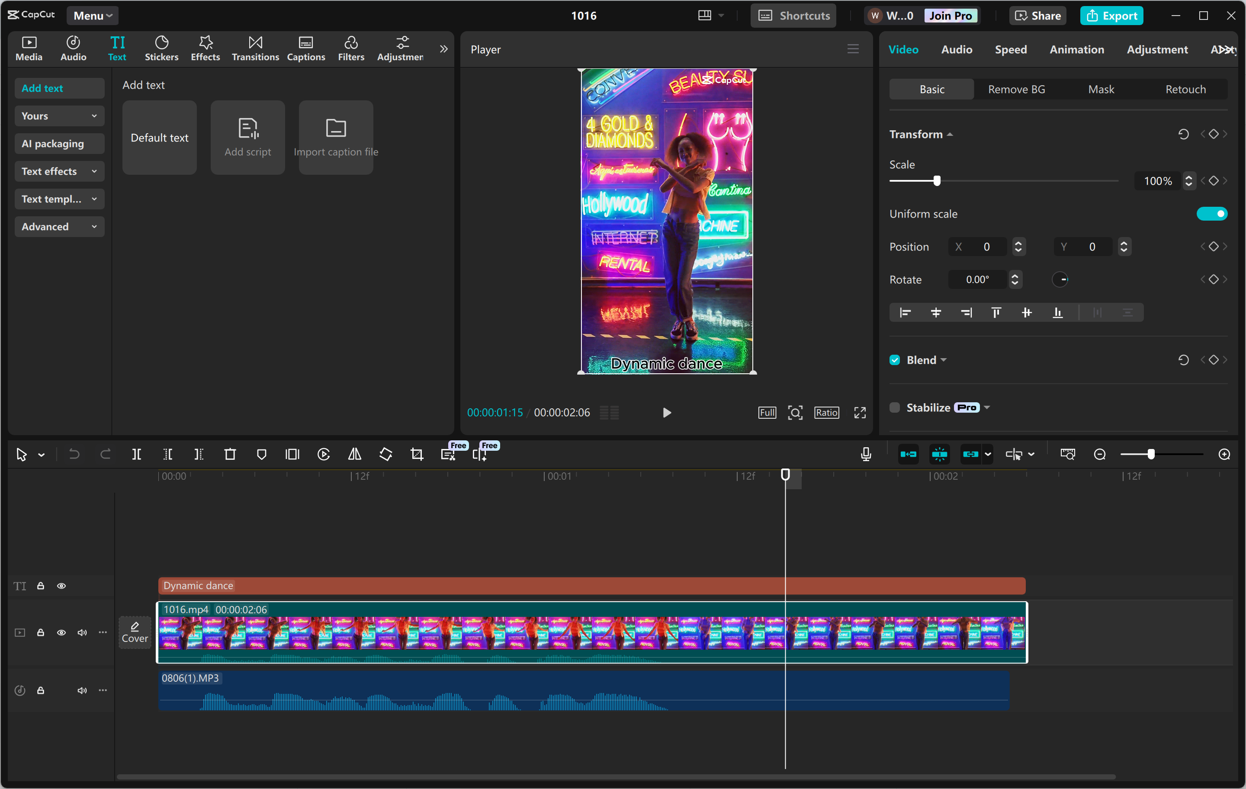Screen dimensions: 1246x789
Task: Hide the Dynamic dance text track
Action: tap(61, 586)
